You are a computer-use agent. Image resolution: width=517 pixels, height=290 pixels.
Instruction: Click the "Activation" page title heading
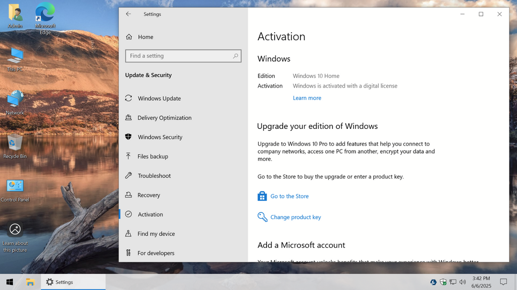coord(281,36)
